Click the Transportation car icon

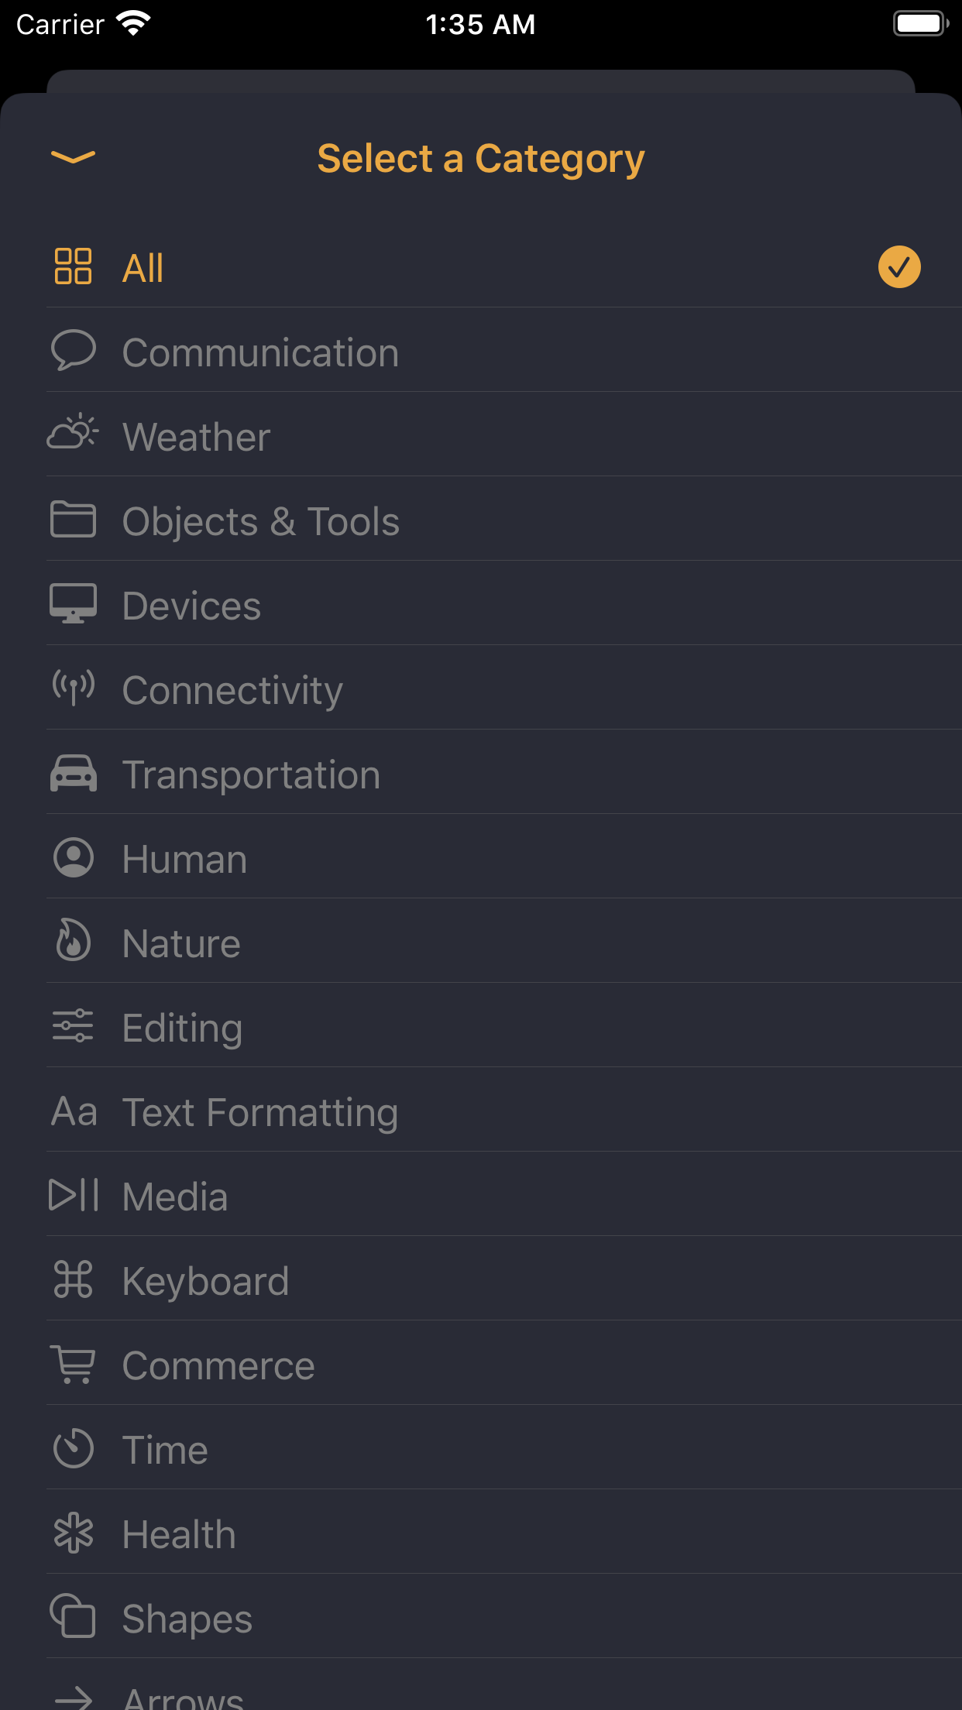(74, 773)
